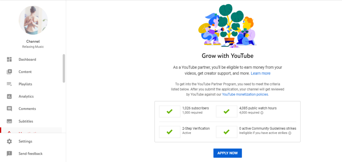Click the Community Guidelines strikes checkmark box
The image size is (342, 162).
226,132
